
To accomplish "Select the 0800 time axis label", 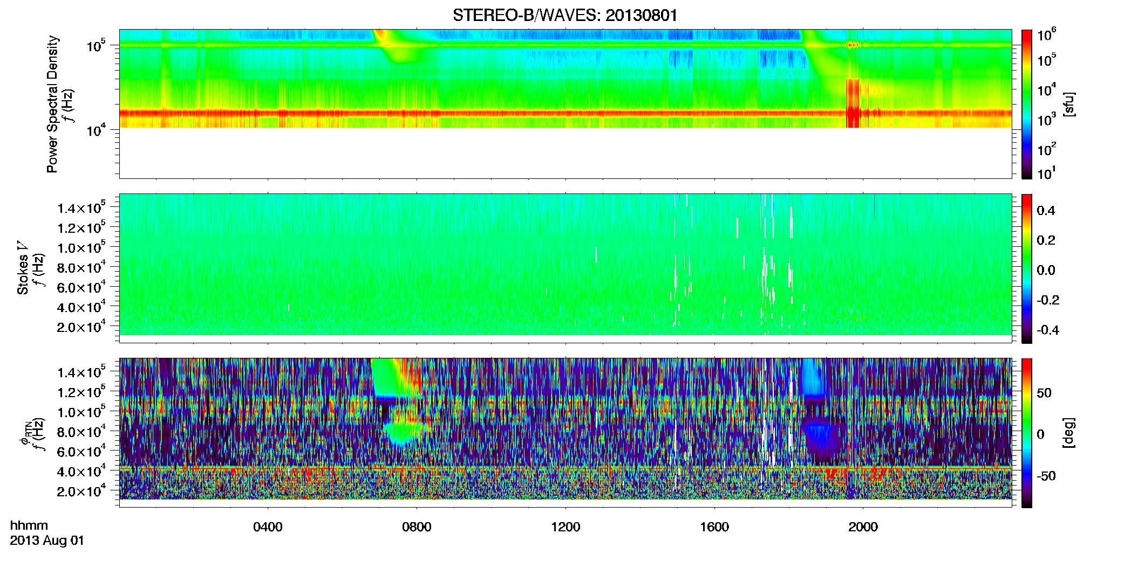I will (x=417, y=527).
